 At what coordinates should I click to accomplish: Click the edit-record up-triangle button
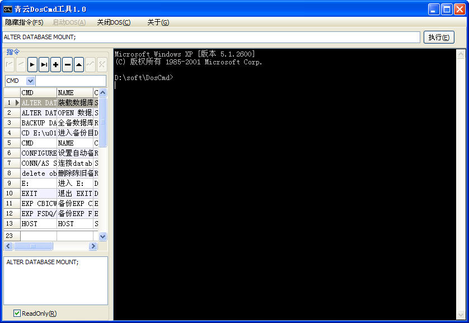tap(79, 64)
